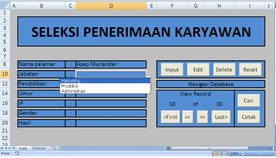This screenshot has height=158, width=276.
Task: Click the Hasil value field
Action: pyautogui.click(x=111, y=123)
